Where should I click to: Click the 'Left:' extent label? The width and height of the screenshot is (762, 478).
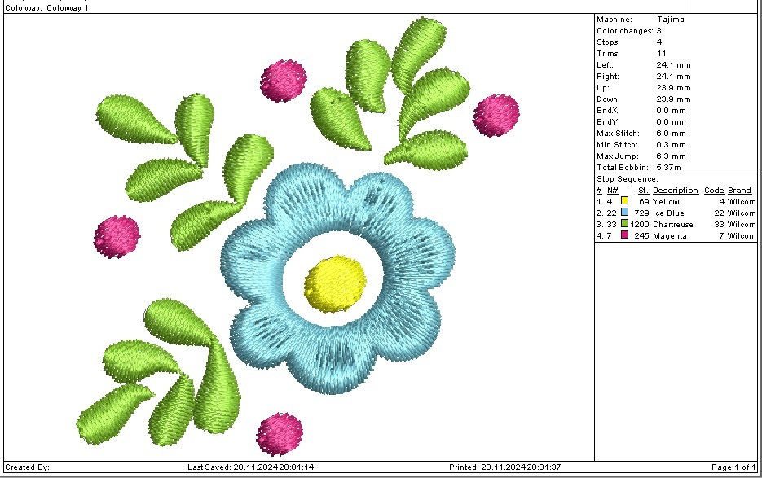point(605,65)
